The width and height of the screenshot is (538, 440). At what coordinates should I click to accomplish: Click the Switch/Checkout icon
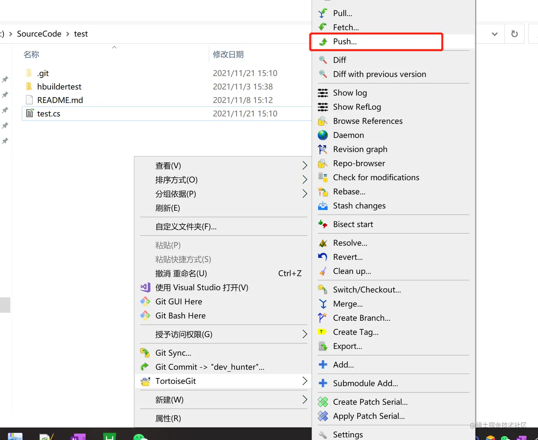(x=323, y=290)
